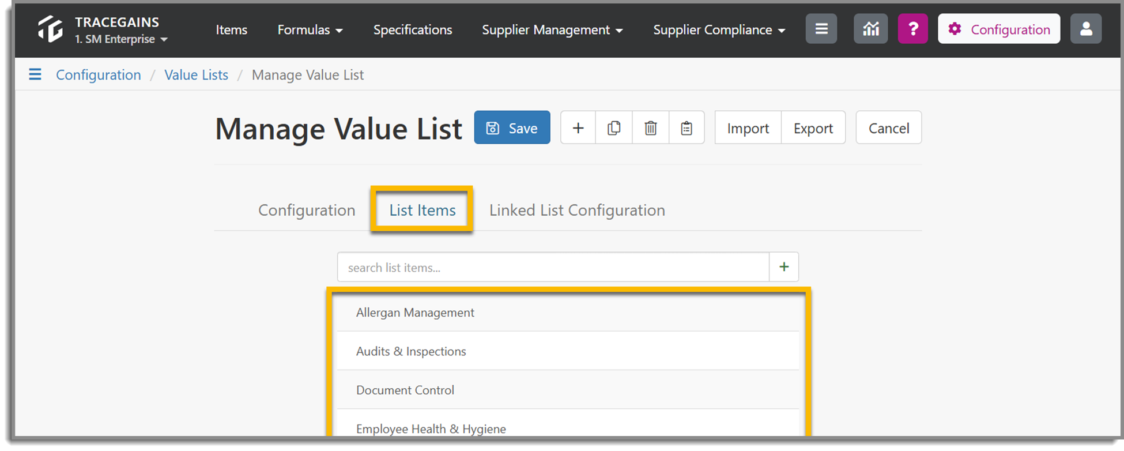This screenshot has height=451, width=1124.
Task: Open the hamburger menu in top navbar
Action: [x=821, y=29]
